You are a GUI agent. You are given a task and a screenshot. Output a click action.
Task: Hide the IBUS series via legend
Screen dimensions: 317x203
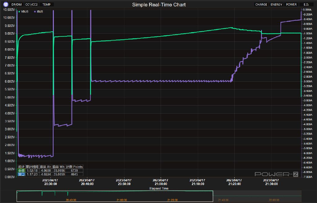click(x=40, y=12)
